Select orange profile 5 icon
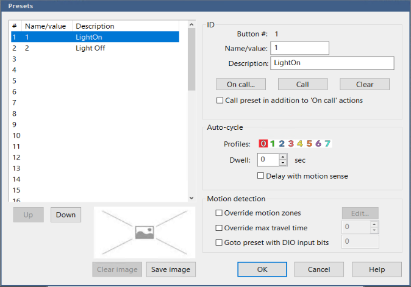 pyautogui.click(x=309, y=144)
